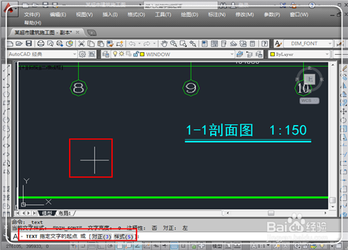The width and height of the screenshot is (348, 250).
Task: Open the Workspace Settings gear icon
Action: coord(82,54)
